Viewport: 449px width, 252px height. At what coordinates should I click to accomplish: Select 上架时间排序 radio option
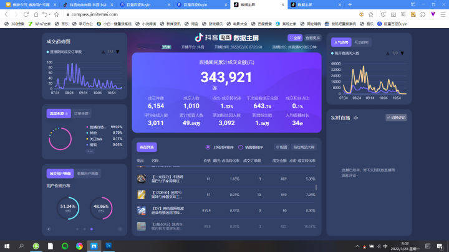tap(208, 147)
